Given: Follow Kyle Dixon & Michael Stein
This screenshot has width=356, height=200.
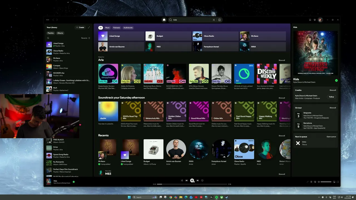Looking at the screenshot, I should coord(332,97).
